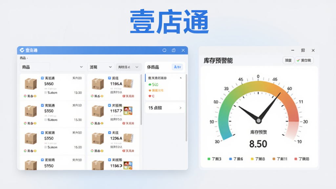336x189 pixels.
Task: Click first button beside 库存预警能 heading
Action: [288, 60]
